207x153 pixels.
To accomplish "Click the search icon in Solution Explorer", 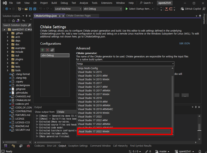I will 30,25.
